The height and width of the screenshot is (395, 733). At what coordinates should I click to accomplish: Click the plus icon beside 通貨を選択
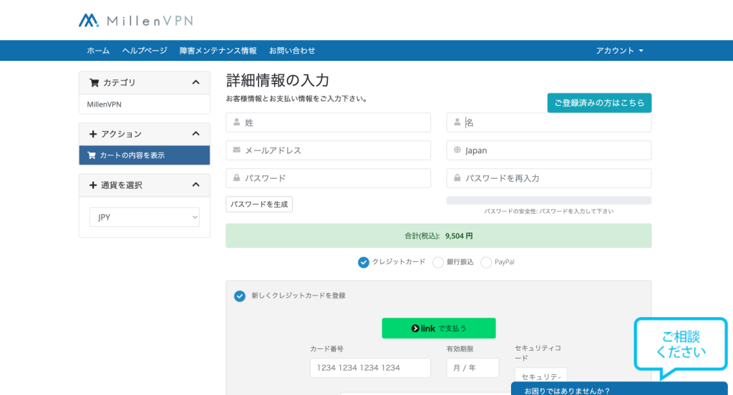click(93, 185)
